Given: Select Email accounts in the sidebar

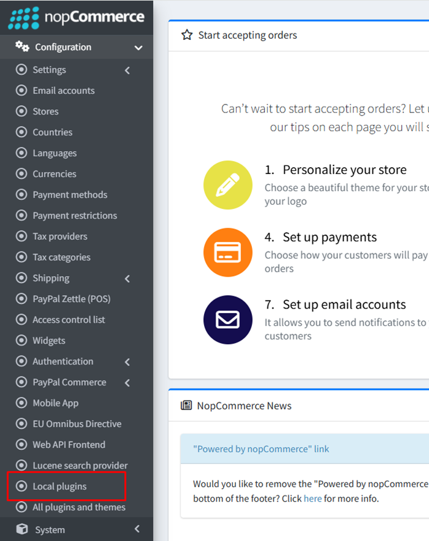Looking at the screenshot, I should (63, 90).
